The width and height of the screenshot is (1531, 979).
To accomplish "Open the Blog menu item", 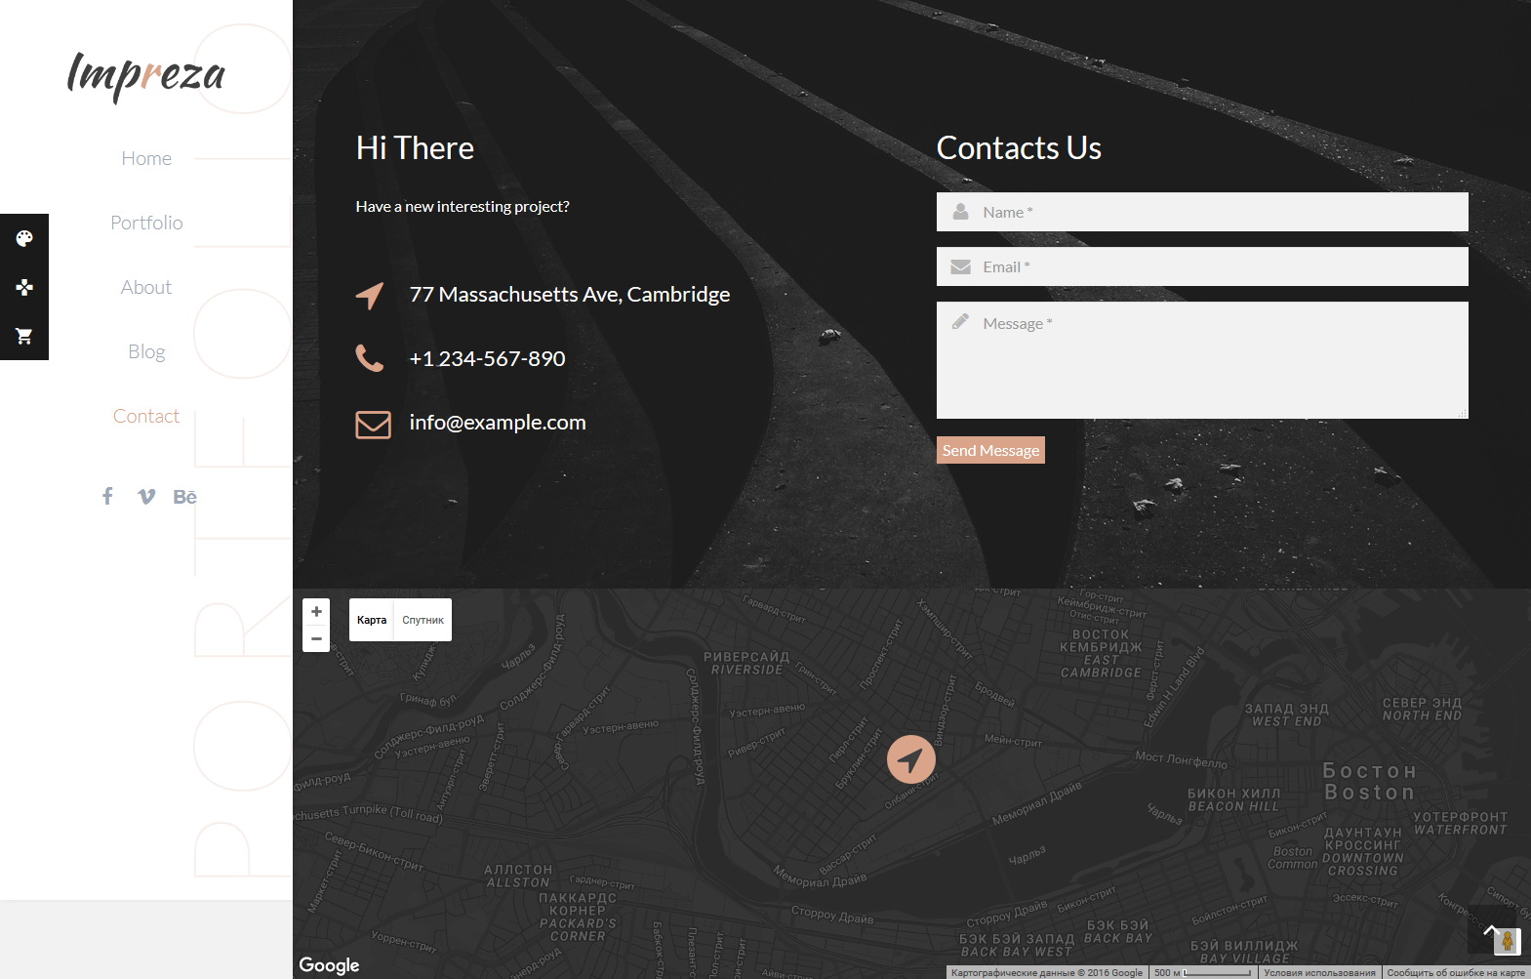I will click(x=146, y=351).
